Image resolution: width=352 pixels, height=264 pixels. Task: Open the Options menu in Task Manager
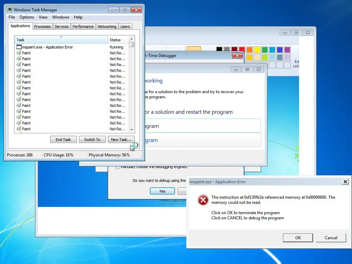(x=27, y=17)
